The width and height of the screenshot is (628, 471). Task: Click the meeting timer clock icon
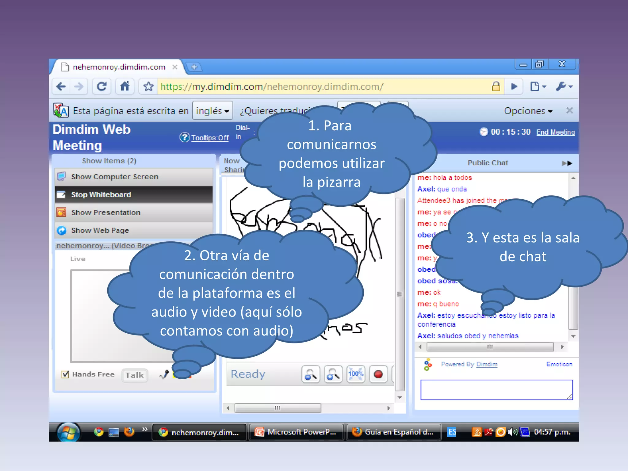click(484, 132)
